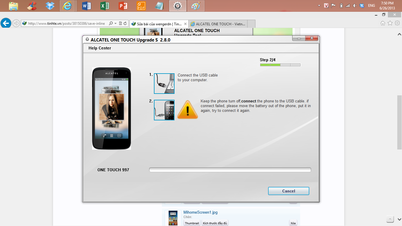This screenshot has height=226, width=402.
Task: Launch Excel from the taskbar
Action: coord(105,6)
